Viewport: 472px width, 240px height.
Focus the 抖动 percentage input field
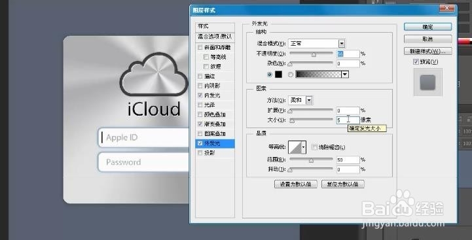click(348, 169)
